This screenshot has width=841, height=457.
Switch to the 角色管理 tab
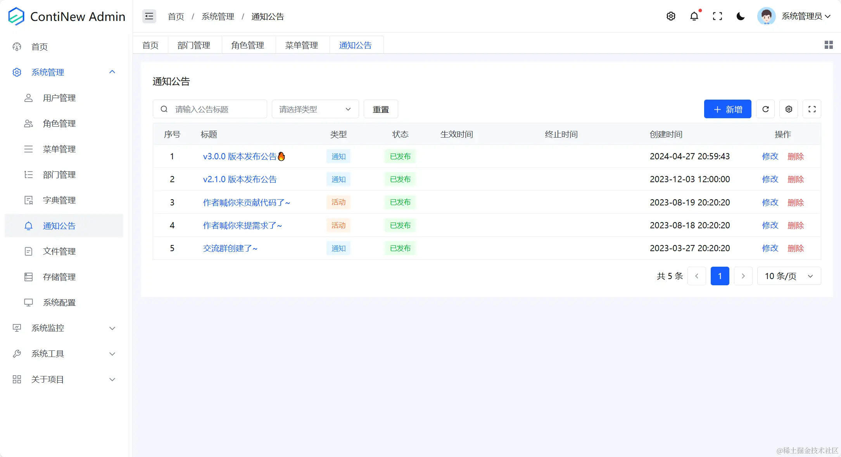click(248, 45)
